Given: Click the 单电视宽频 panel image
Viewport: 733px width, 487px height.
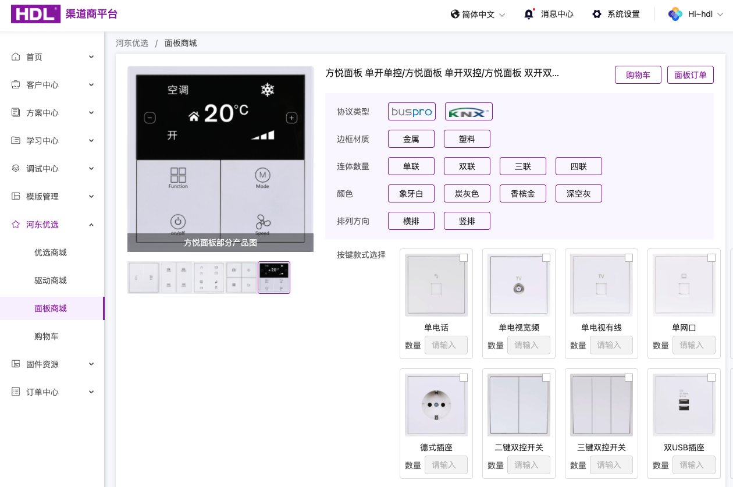Looking at the screenshot, I should (x=519, y=285).
